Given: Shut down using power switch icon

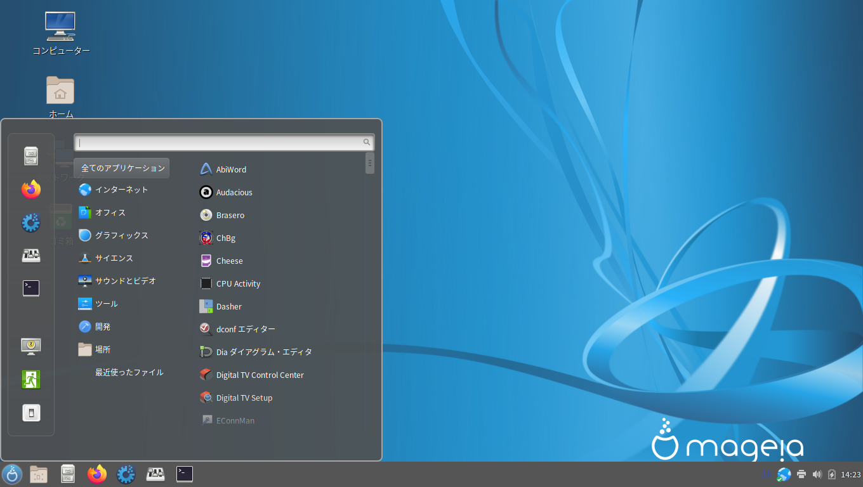Looking at the screenshot, I should [x=31, y=413].
